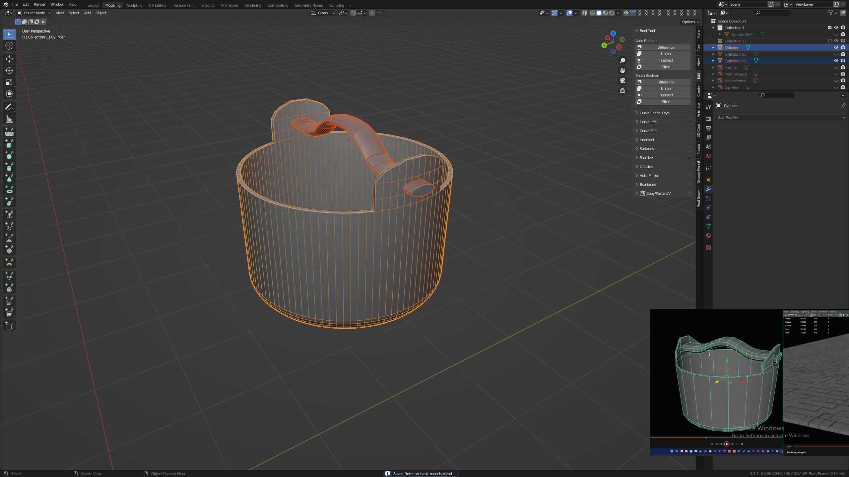Click the zoom magnifier viewport icon
Viewport: 849px width, 477px height.
pyautogui.click(x=622, y=61)
